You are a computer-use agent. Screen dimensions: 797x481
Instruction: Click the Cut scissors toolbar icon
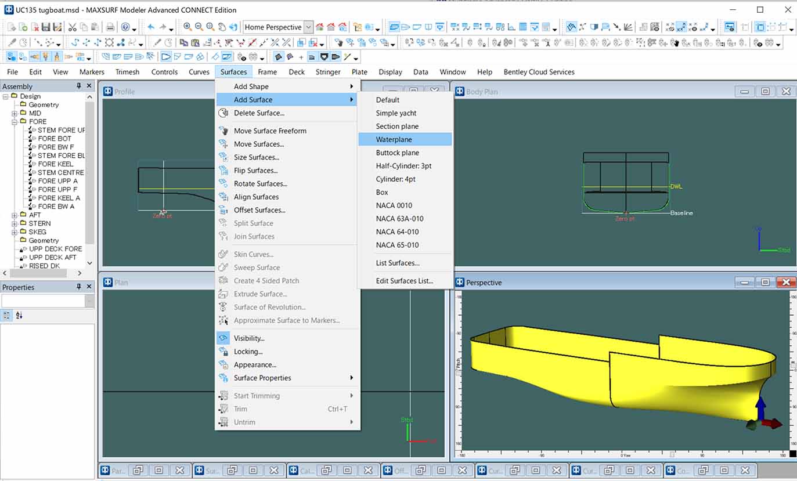point(72,27)
